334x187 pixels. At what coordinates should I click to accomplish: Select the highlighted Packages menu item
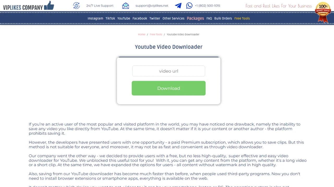pyautogui.click(x=195, y=18)
